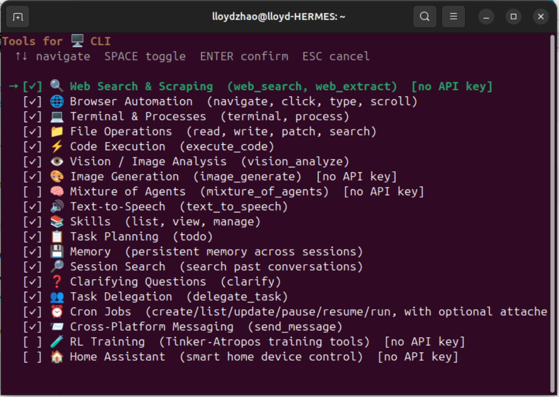Enable the RL Training checkbox
559x397 pixels.
pos(33,342)
